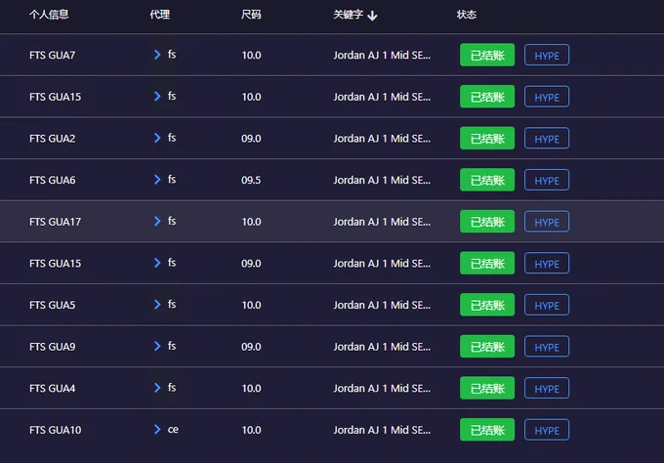Expand proxy chevron in FTS GUA5 row
664x463 pixels.
[x=157, y=304]
